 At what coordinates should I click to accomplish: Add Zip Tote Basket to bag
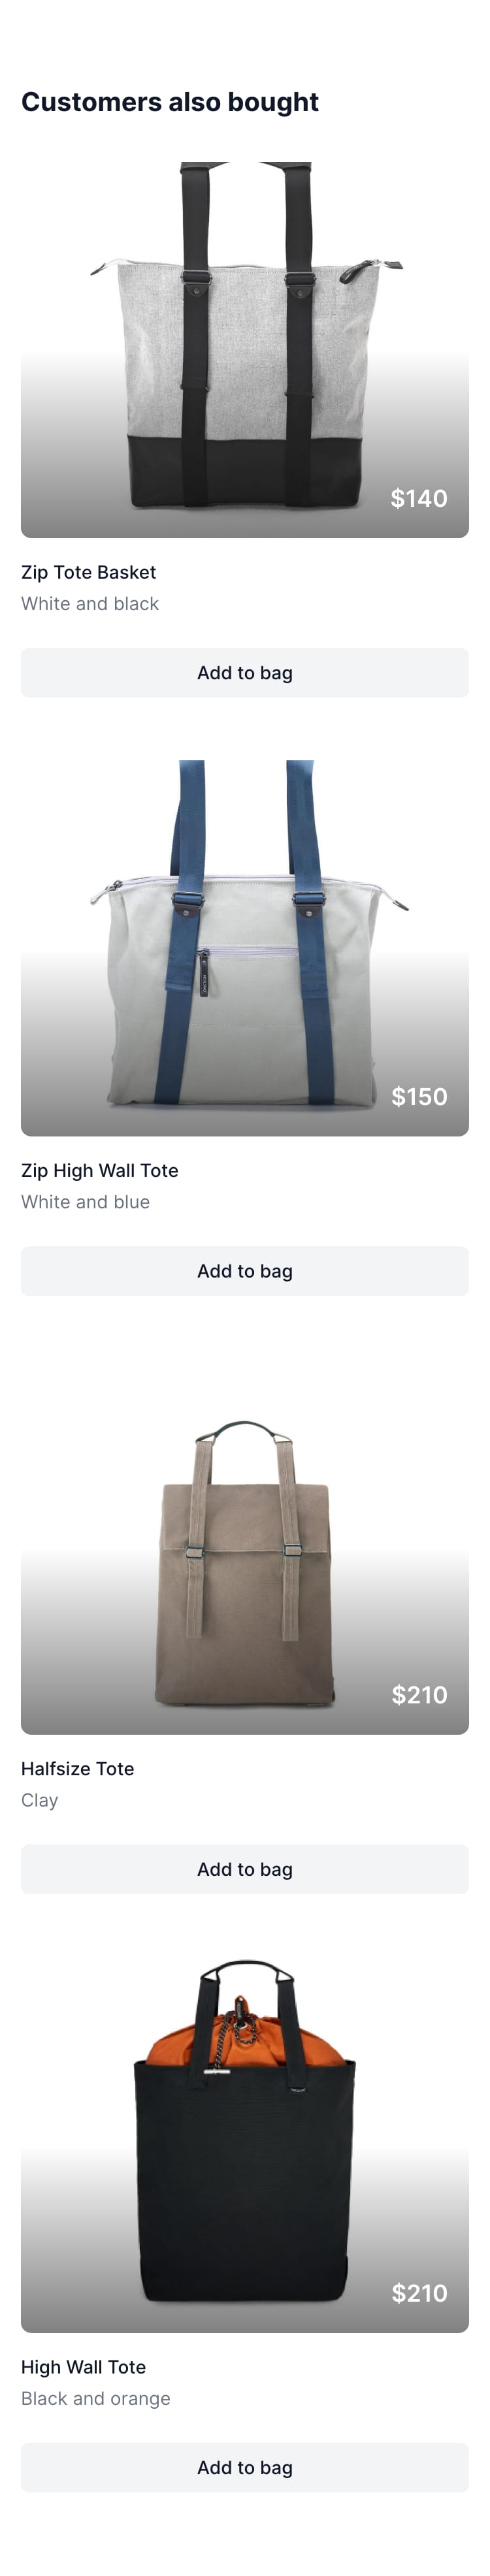coord(245,673)
